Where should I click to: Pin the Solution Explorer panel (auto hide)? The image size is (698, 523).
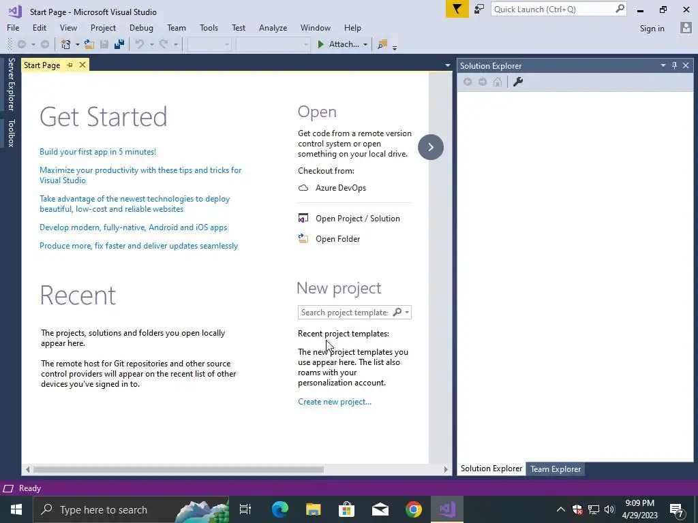tap(674, 65)
